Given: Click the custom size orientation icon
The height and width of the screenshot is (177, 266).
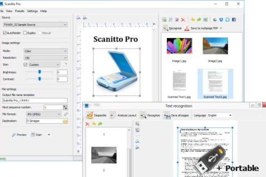Looking at the screenshot, I should tap(65, 65).
